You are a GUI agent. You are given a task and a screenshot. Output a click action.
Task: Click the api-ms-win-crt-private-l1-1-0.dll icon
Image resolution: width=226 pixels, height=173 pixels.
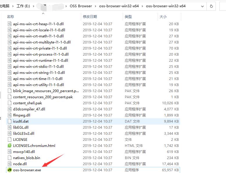coord(10,48)
